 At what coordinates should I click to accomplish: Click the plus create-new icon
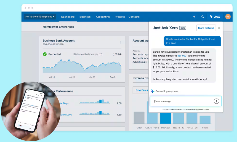[x=194, y=17]
